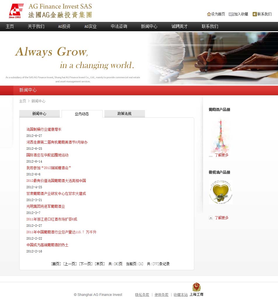
Task: Click the AG Finance Invest logo
Action: point(50,11)
